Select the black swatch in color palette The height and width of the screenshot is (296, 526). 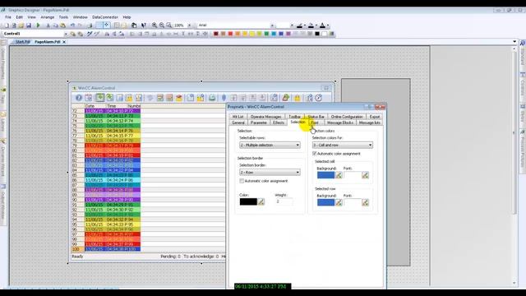317,34
